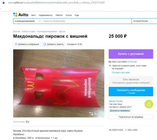
Task: Follow the Об Авито Доставке link
Action: [x=121, y=72]
